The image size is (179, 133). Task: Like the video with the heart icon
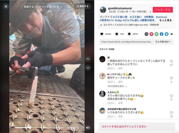pos(102,34)
